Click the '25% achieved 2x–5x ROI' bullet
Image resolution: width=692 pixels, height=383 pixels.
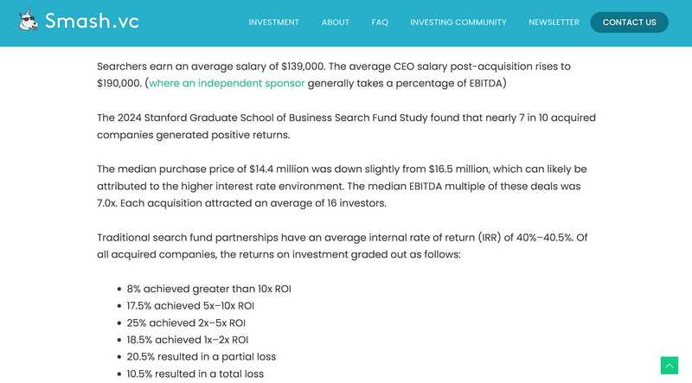pos(186,323)
